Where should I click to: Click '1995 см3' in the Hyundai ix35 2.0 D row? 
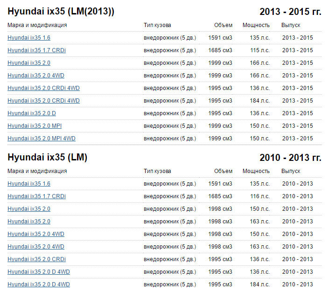click(x=220, y=113)
